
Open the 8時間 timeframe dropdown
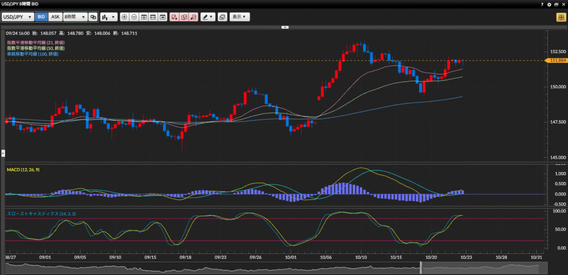[75, 17]
